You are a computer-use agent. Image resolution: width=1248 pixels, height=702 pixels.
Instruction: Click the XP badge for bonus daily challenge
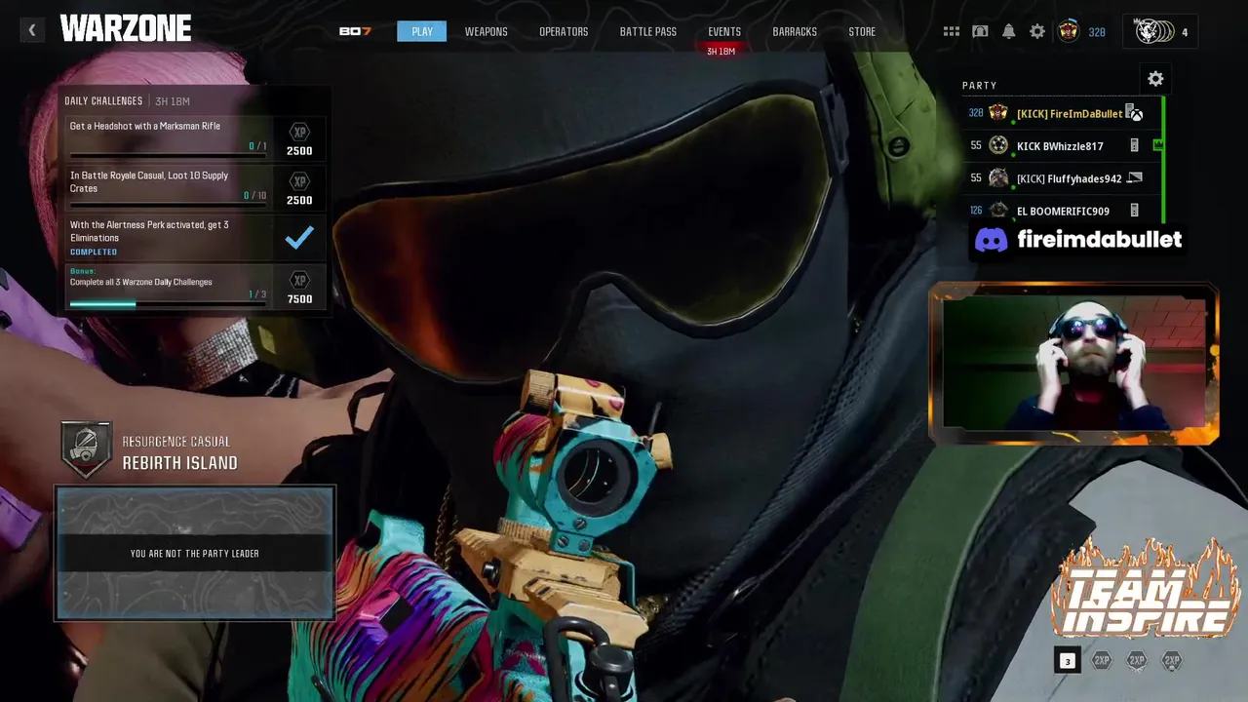point(299,280)
